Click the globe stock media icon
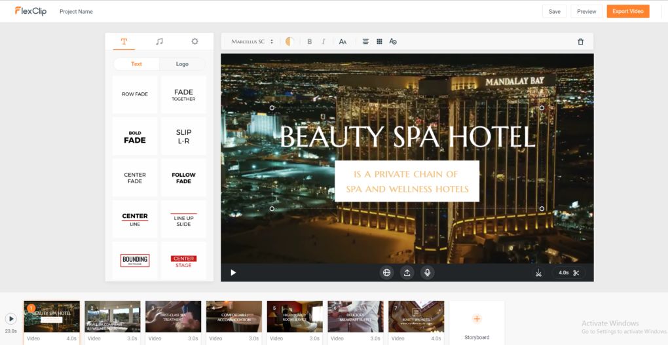 tap(386, 272)
